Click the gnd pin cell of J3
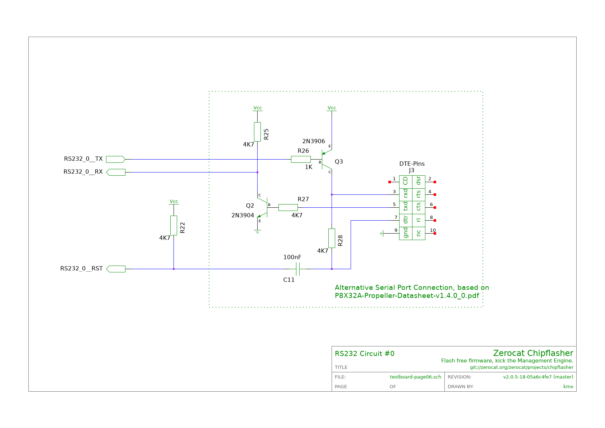 (406, 233)
